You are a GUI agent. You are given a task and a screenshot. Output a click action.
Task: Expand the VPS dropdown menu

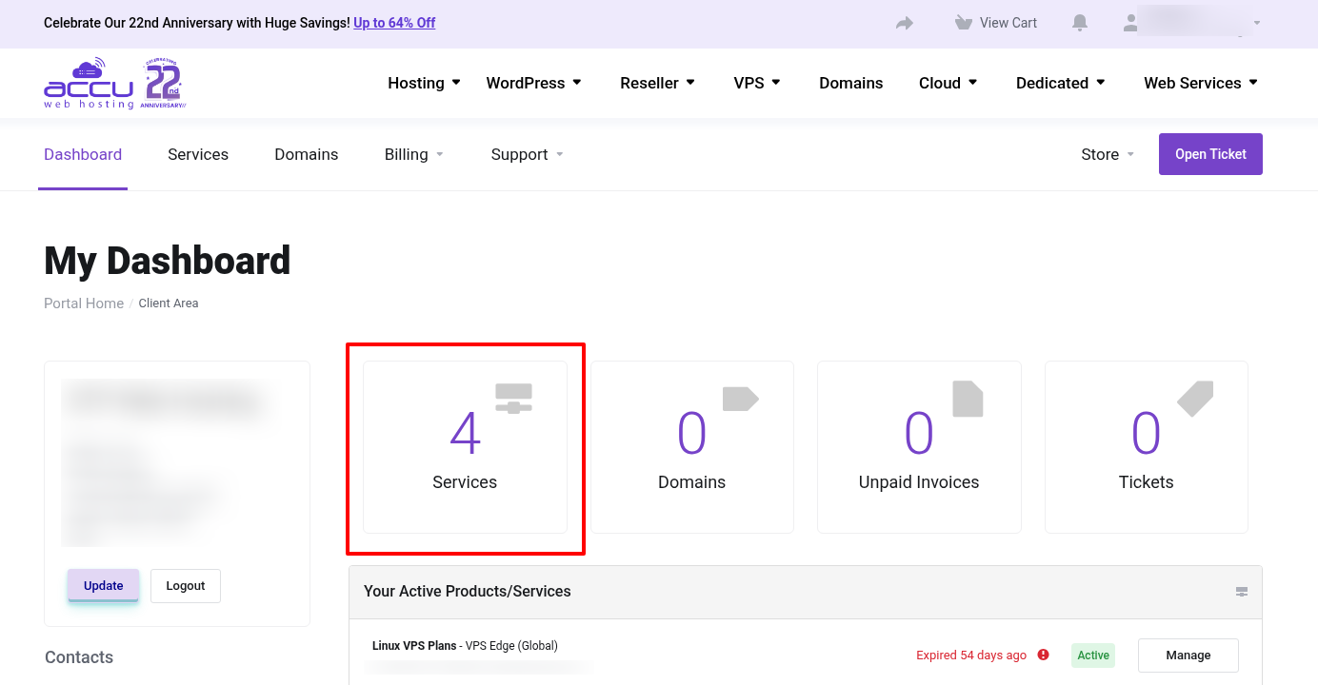pyautogui.click(x=757, y=83)
